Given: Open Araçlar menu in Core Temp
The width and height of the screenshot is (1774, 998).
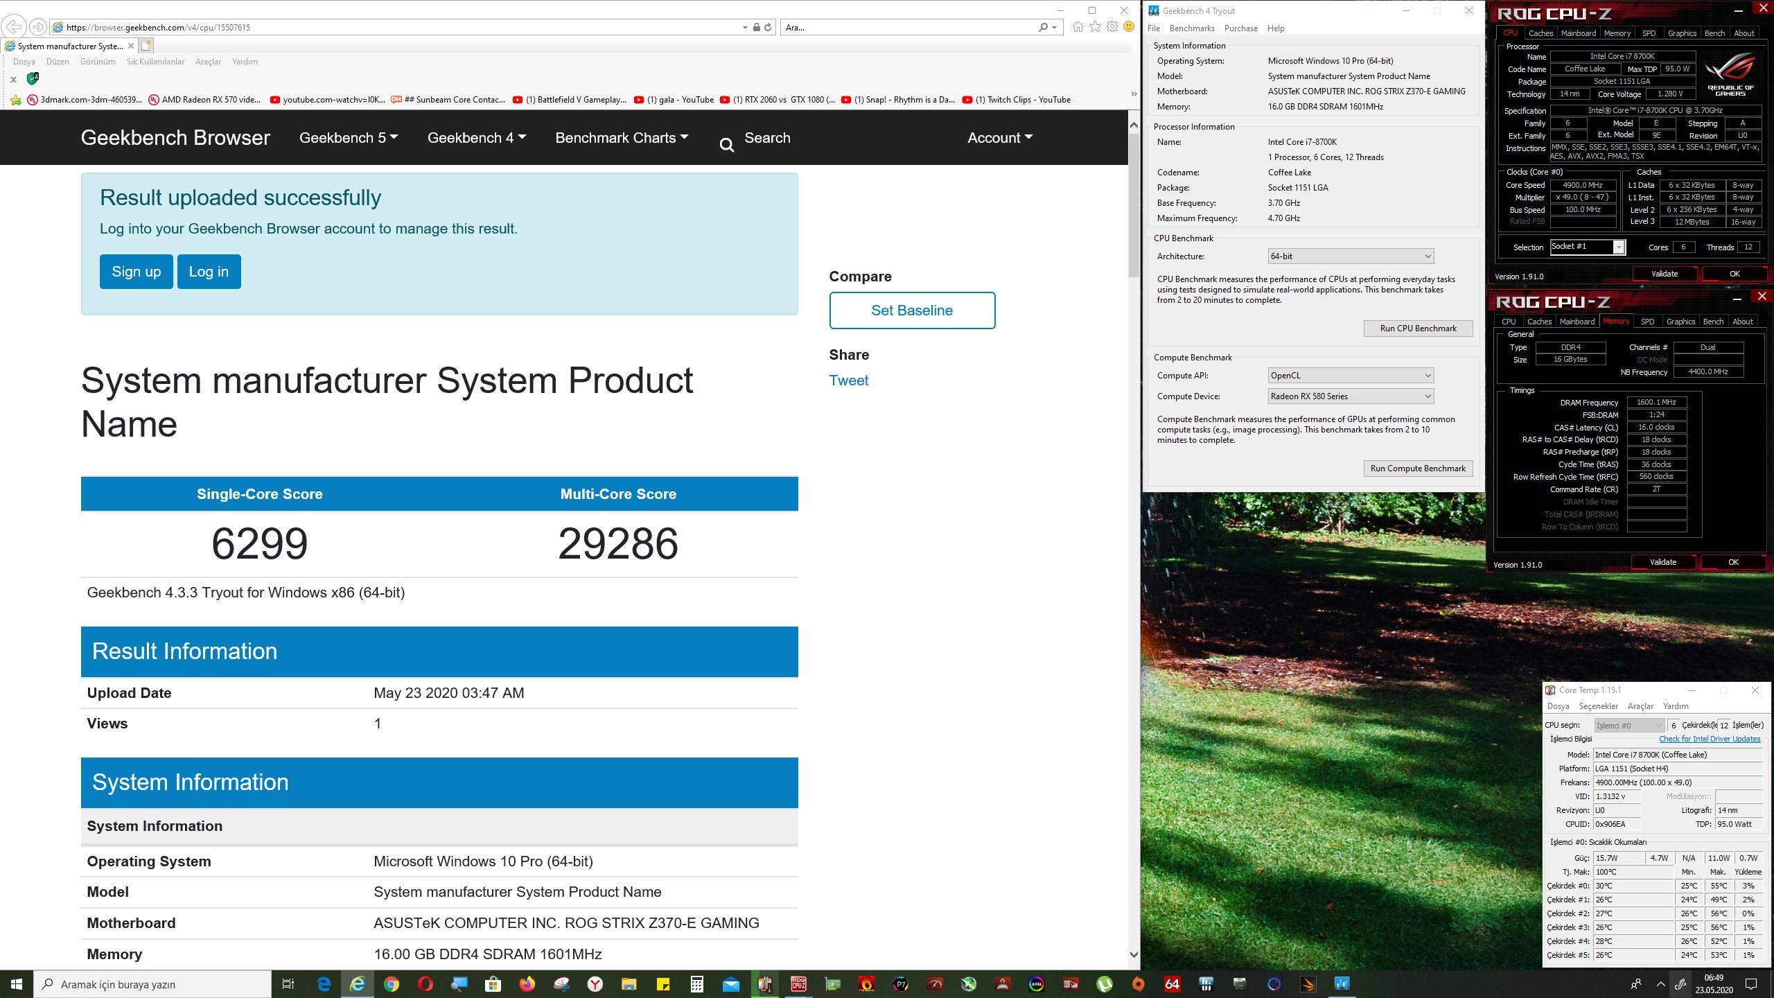Looking at the screenshot, I should 1640,706.
